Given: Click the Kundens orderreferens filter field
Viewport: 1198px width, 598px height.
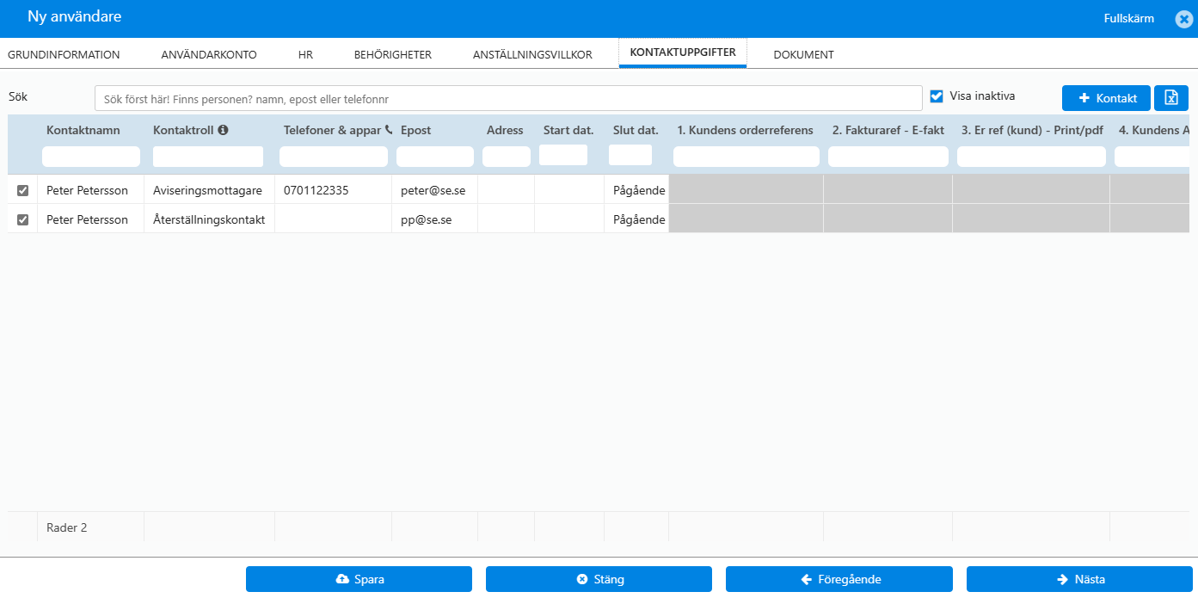Looking at the screenshot, I should coord(746,157).
